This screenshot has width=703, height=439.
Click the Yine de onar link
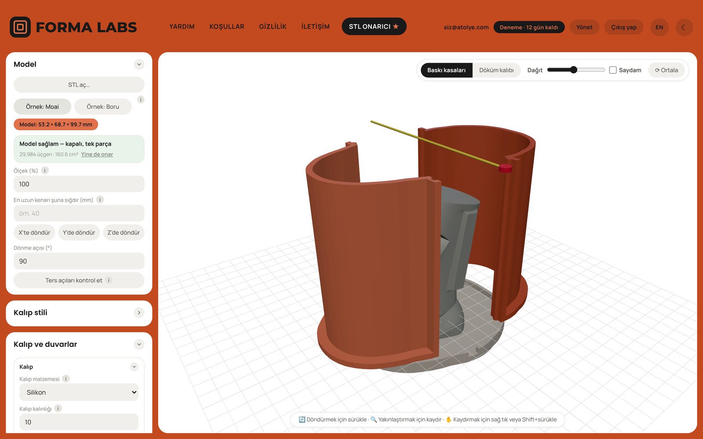pyautogui.click(x=97, y=154)
